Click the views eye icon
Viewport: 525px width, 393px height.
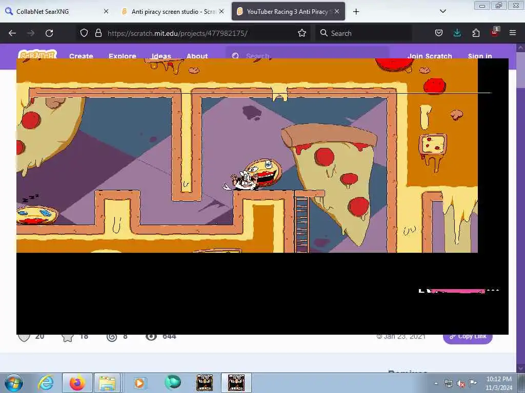click(x=151, y=337)
